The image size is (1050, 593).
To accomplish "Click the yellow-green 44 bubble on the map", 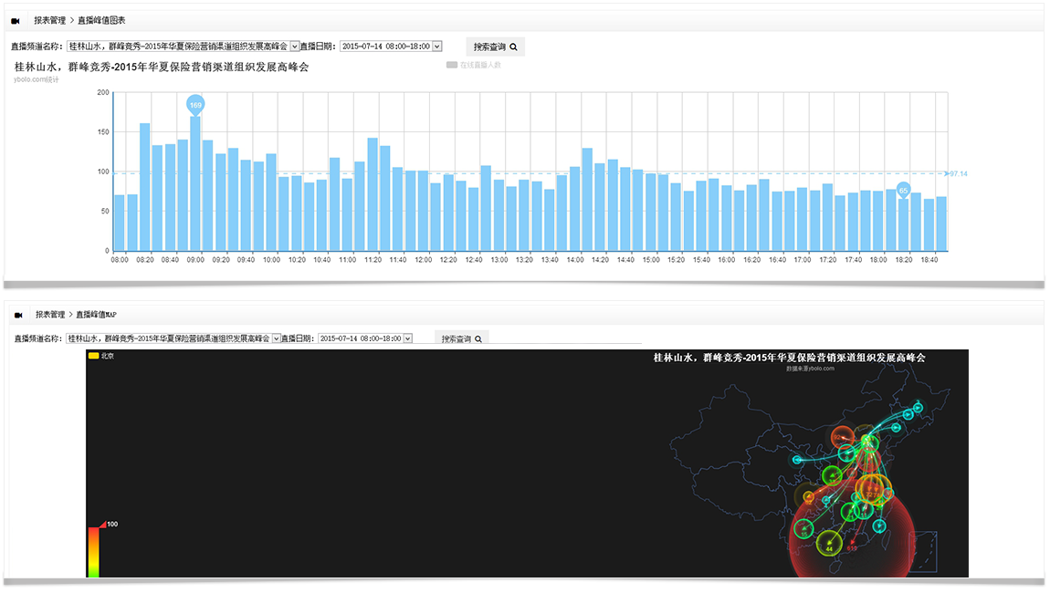I will (829, 543).
